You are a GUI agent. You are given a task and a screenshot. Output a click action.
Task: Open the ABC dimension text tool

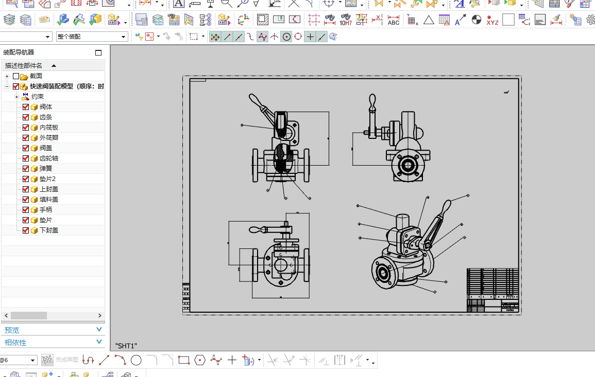click(x=394, y=20)
